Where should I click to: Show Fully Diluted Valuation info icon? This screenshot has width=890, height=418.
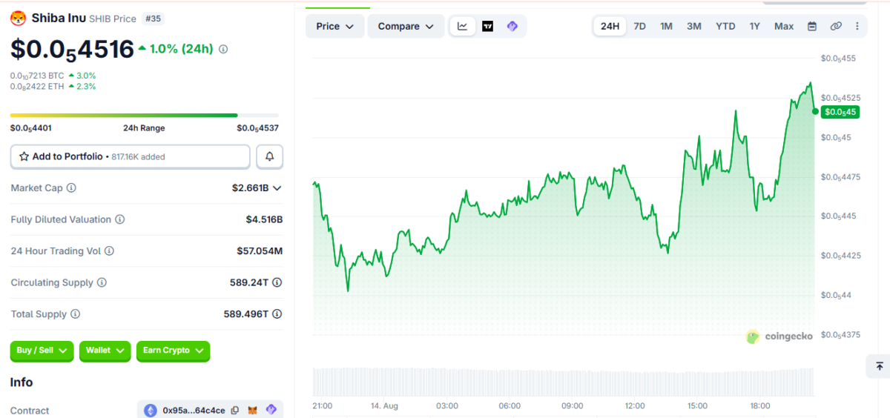[x=119, y=219]
